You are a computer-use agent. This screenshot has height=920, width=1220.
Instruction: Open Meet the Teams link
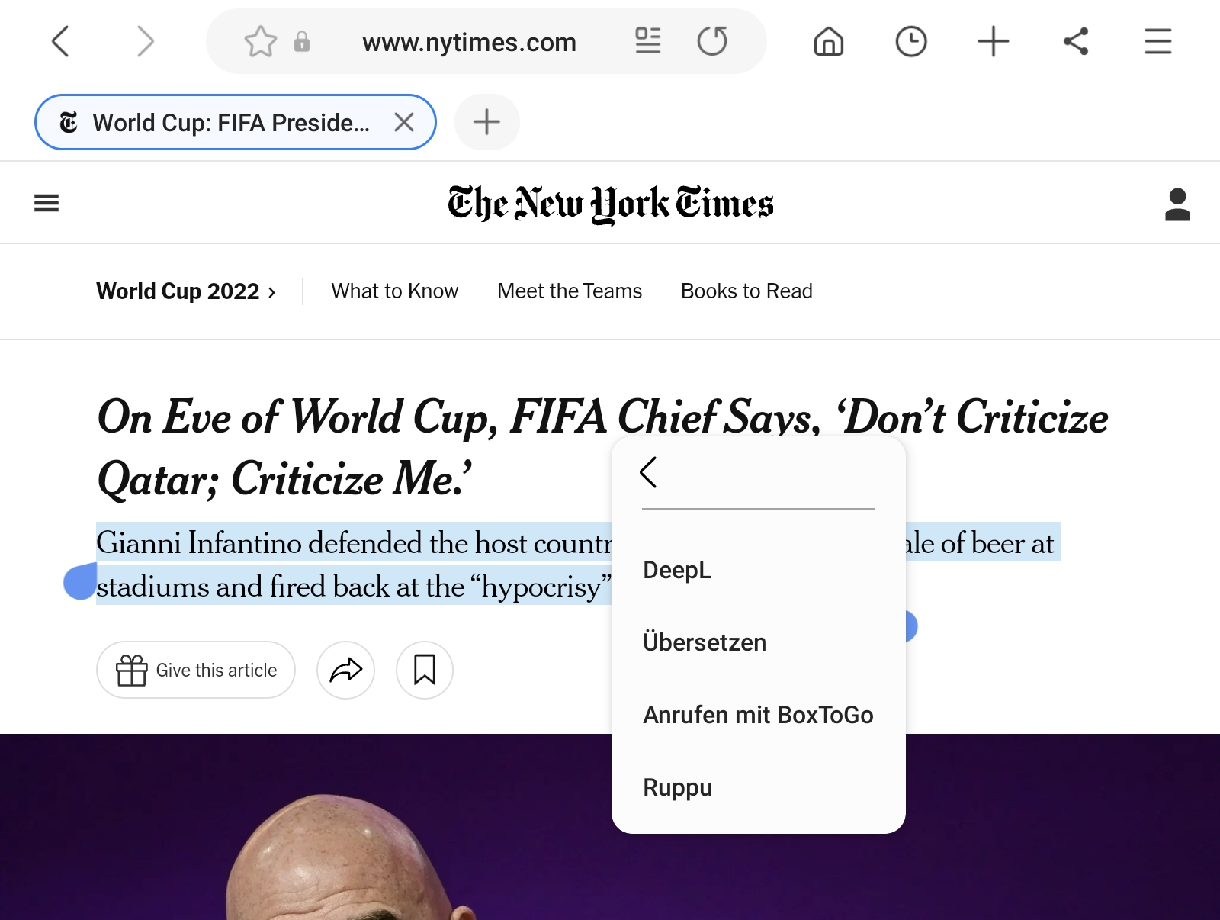point(570,291)
